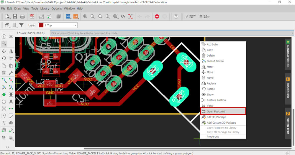Expand the Route tool options arrow
The image size is (295, 155).
6,82
